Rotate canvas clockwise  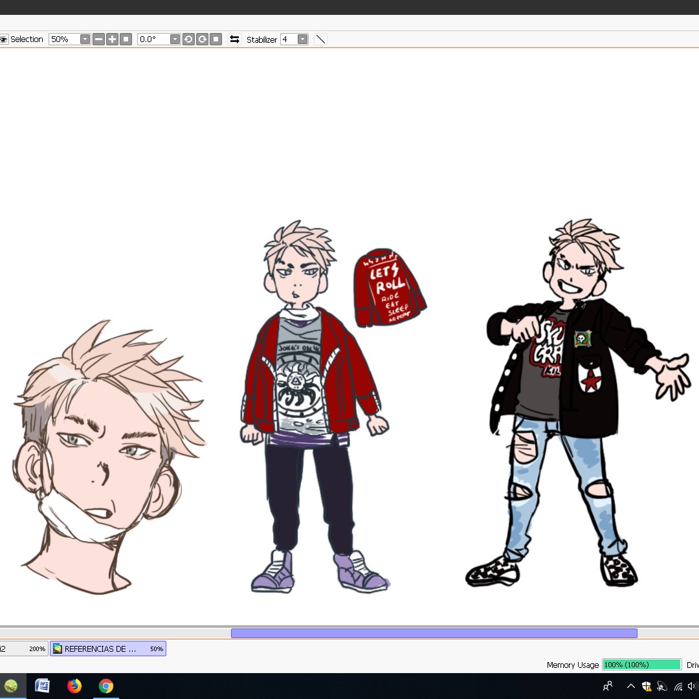coord(203,39)
